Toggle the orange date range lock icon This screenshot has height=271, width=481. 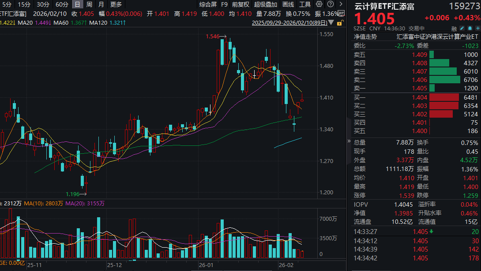click(339, 22)
